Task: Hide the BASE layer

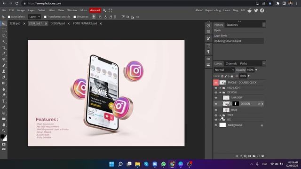Action: coord(216,110)
